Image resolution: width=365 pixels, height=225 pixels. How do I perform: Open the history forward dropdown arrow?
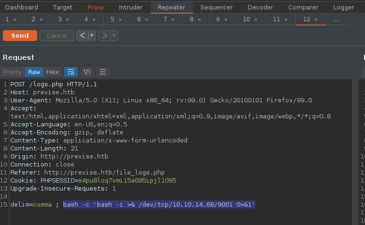coord(114,36)
